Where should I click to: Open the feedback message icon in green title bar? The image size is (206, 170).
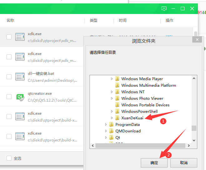pyautogui.click(x=164, y=9)
